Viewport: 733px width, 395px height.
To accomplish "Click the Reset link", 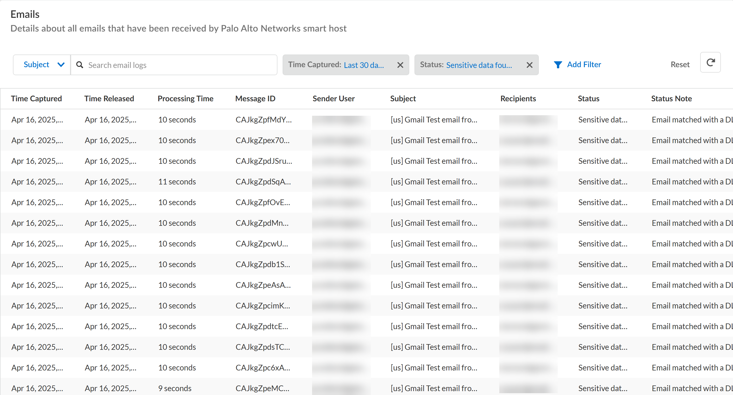I will point(680,65).
